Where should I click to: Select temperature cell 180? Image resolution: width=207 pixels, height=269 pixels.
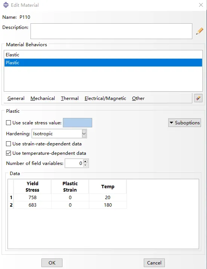[108, 205]
